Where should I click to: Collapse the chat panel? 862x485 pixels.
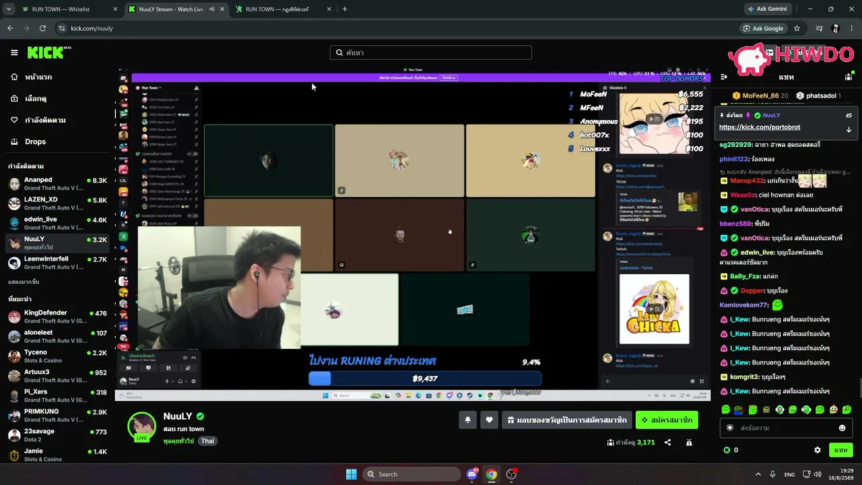[x=724, y=77]
